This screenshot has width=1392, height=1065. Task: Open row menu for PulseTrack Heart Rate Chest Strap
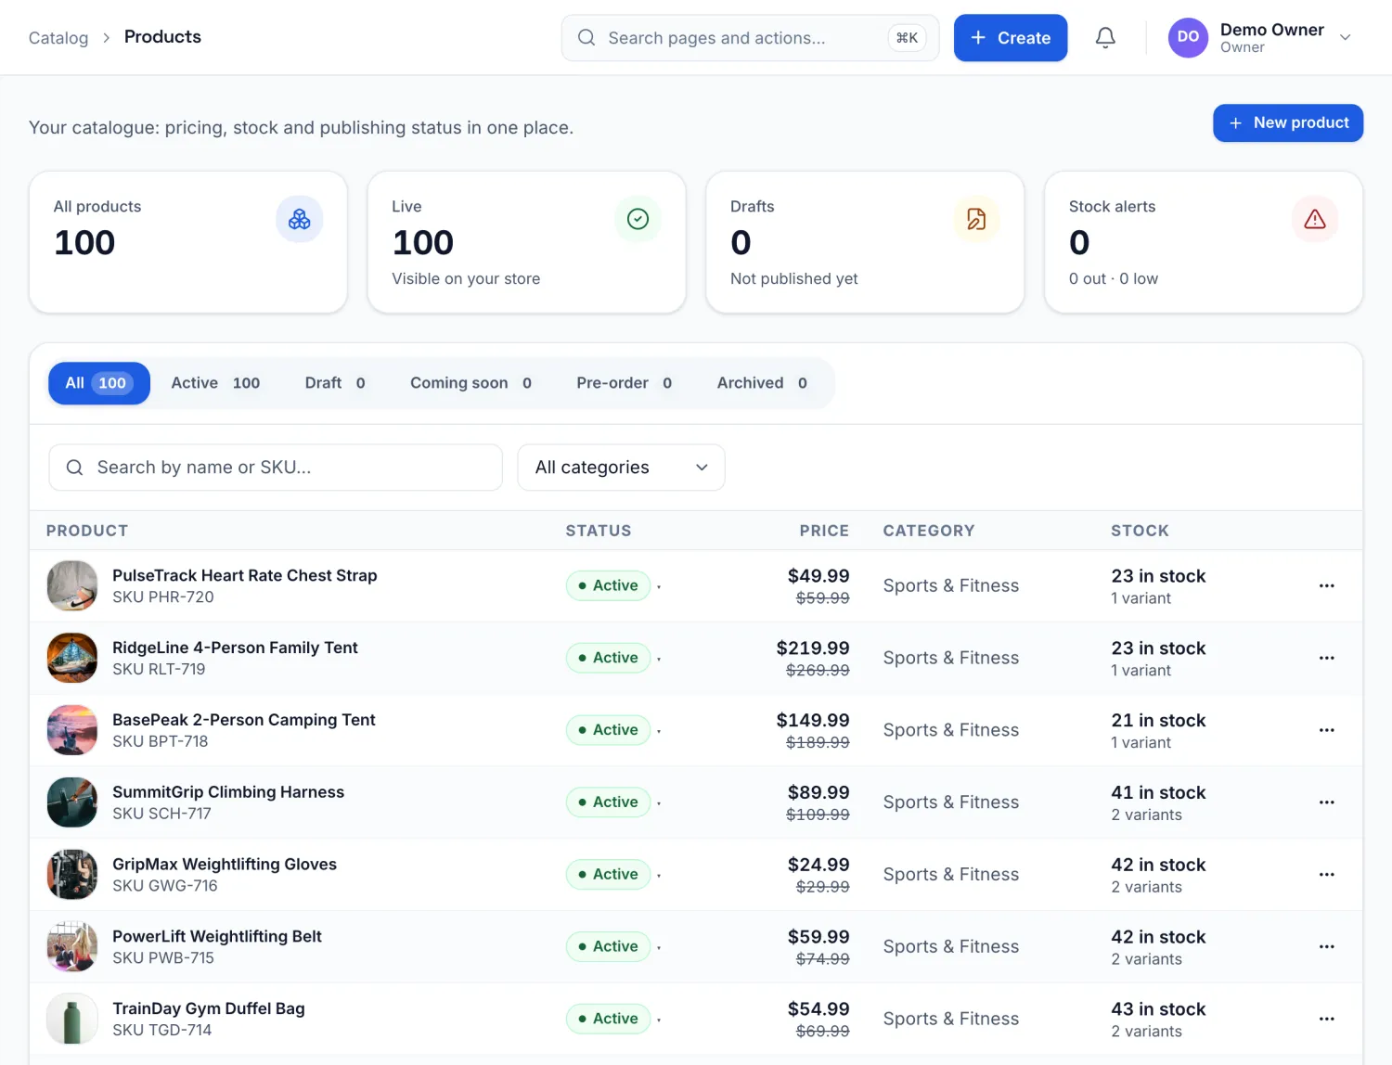pos(1327,585)
